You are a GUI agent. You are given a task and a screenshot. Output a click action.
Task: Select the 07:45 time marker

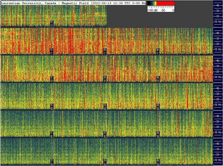pos(158,162)
